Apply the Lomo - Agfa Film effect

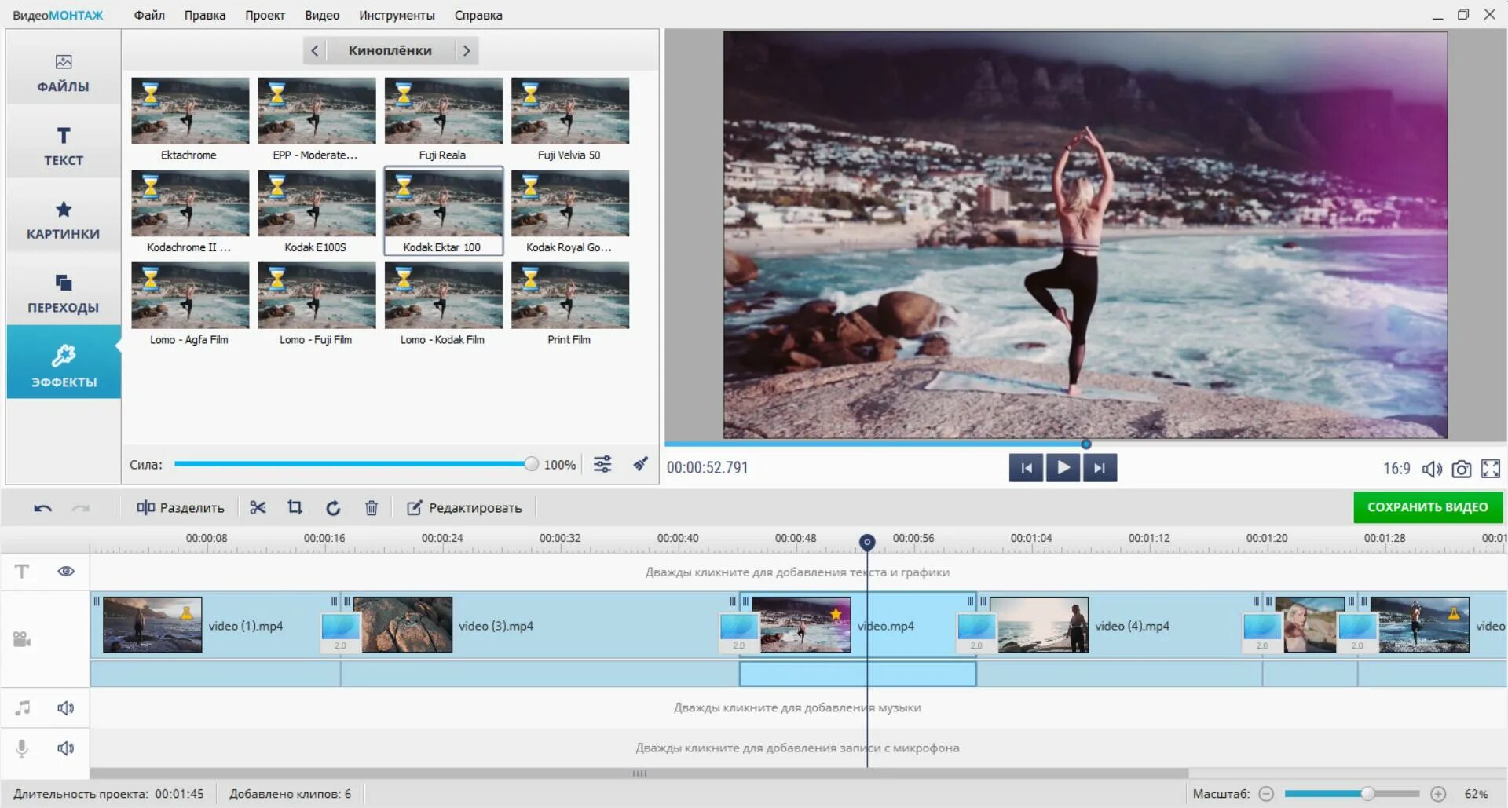pos(190,295)
